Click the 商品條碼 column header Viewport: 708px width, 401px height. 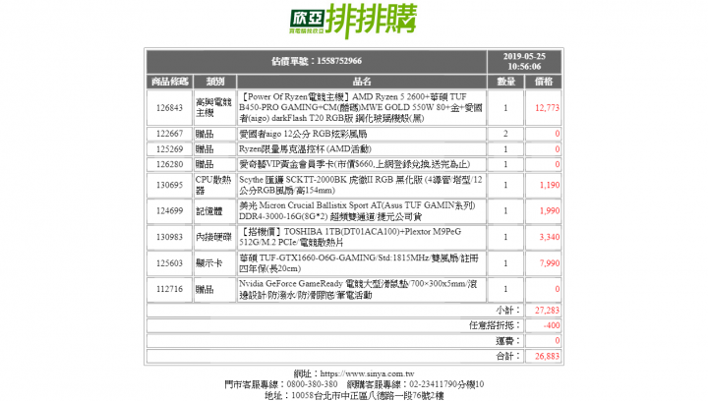[170, 82]
